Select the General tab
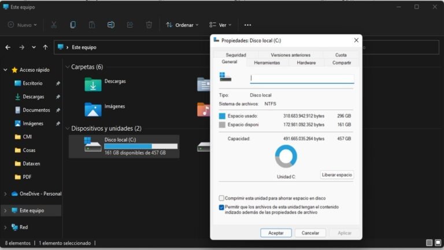The width and height of the screenshot is (444, 250). pyautogui.click(x=230, y=62)
